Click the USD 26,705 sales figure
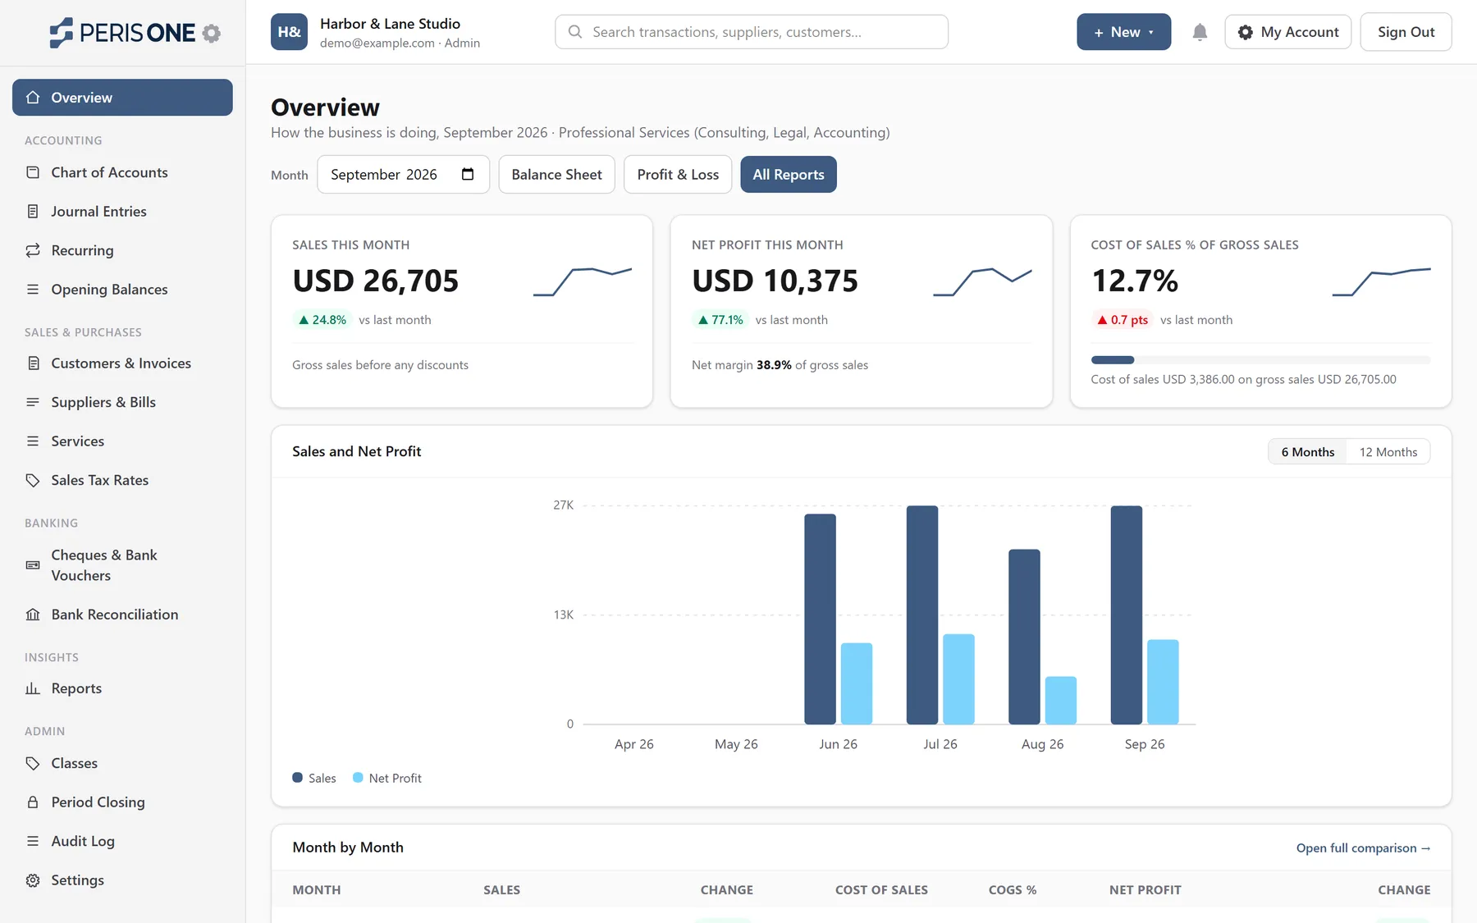Viewport: 1477px width, 923px height. click(x=376, y=281)
